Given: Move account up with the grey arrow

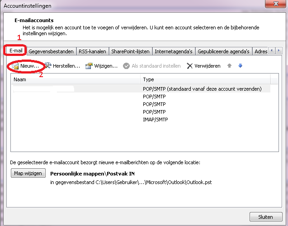Looking at the screenshot, I should coord(229,65).
